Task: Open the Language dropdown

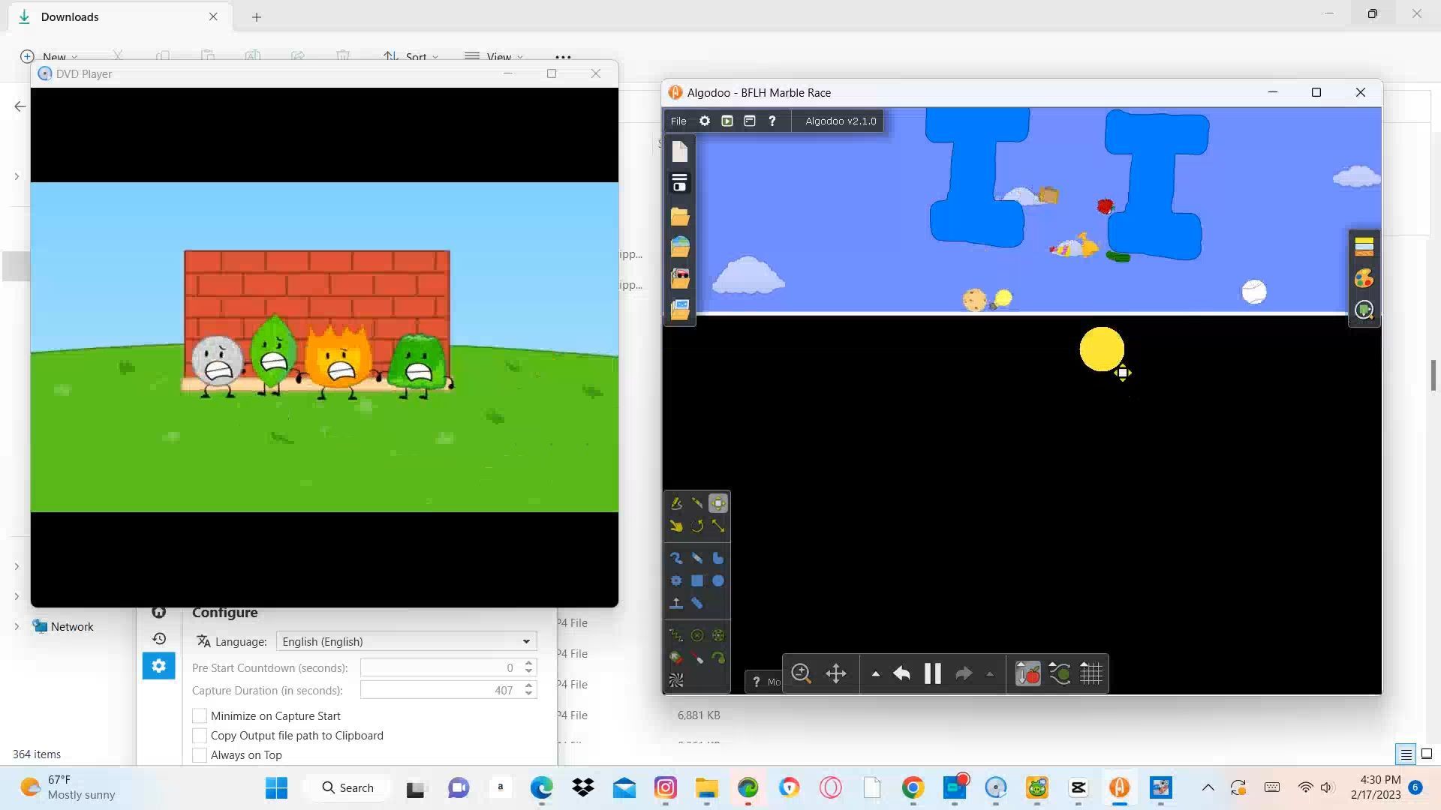Action: 406,641
